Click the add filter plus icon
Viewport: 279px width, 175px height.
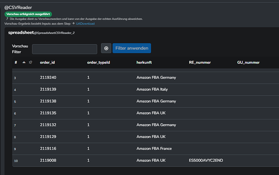[x=106, y=48]
